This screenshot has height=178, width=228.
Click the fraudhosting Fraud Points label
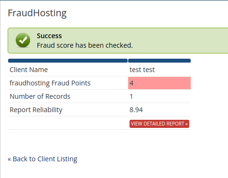[50, 83]
